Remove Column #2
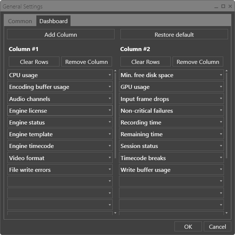Screen dimensions: 235x235 point(198,62)
